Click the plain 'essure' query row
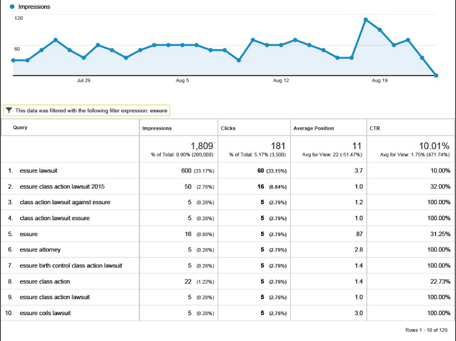Viewport: 456px width, 341px height. click(x=28, y=234)
